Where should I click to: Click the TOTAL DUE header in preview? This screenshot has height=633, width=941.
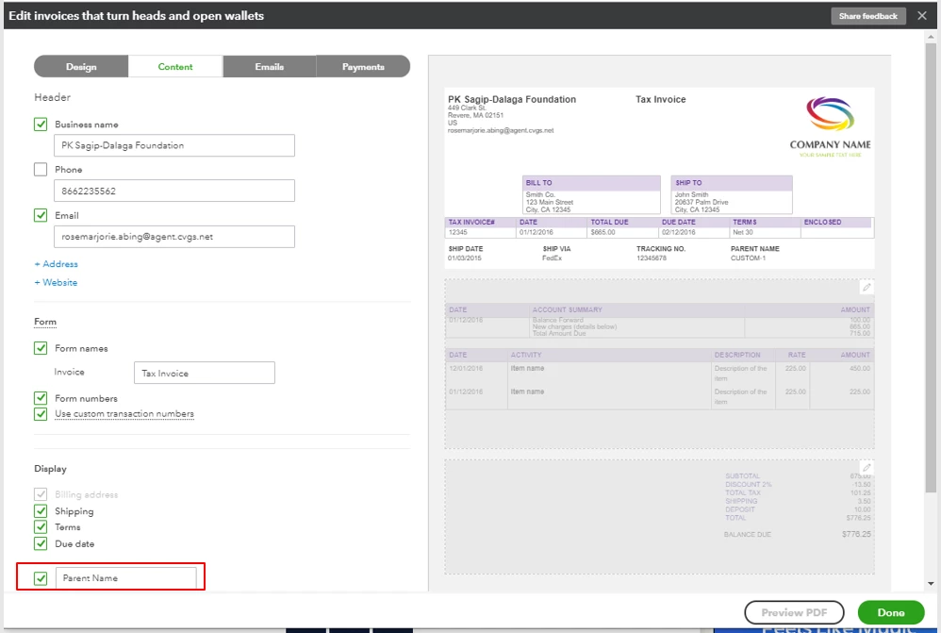pos(610,223)
